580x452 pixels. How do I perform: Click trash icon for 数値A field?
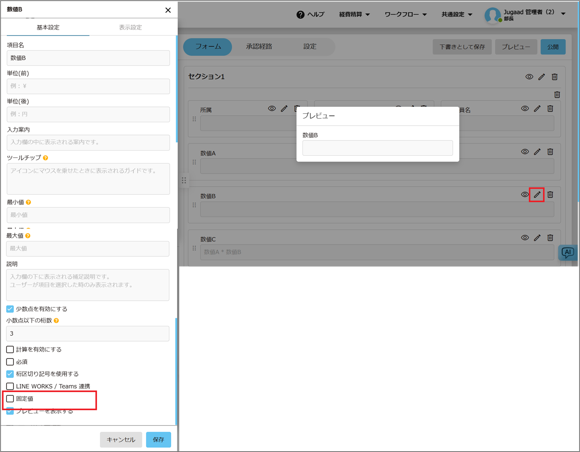click(x=550, y=152)
